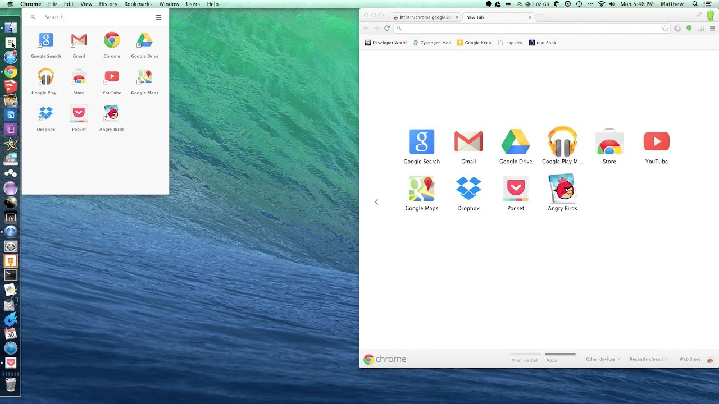Open the Google Keep bookmark

pos(474,43)
